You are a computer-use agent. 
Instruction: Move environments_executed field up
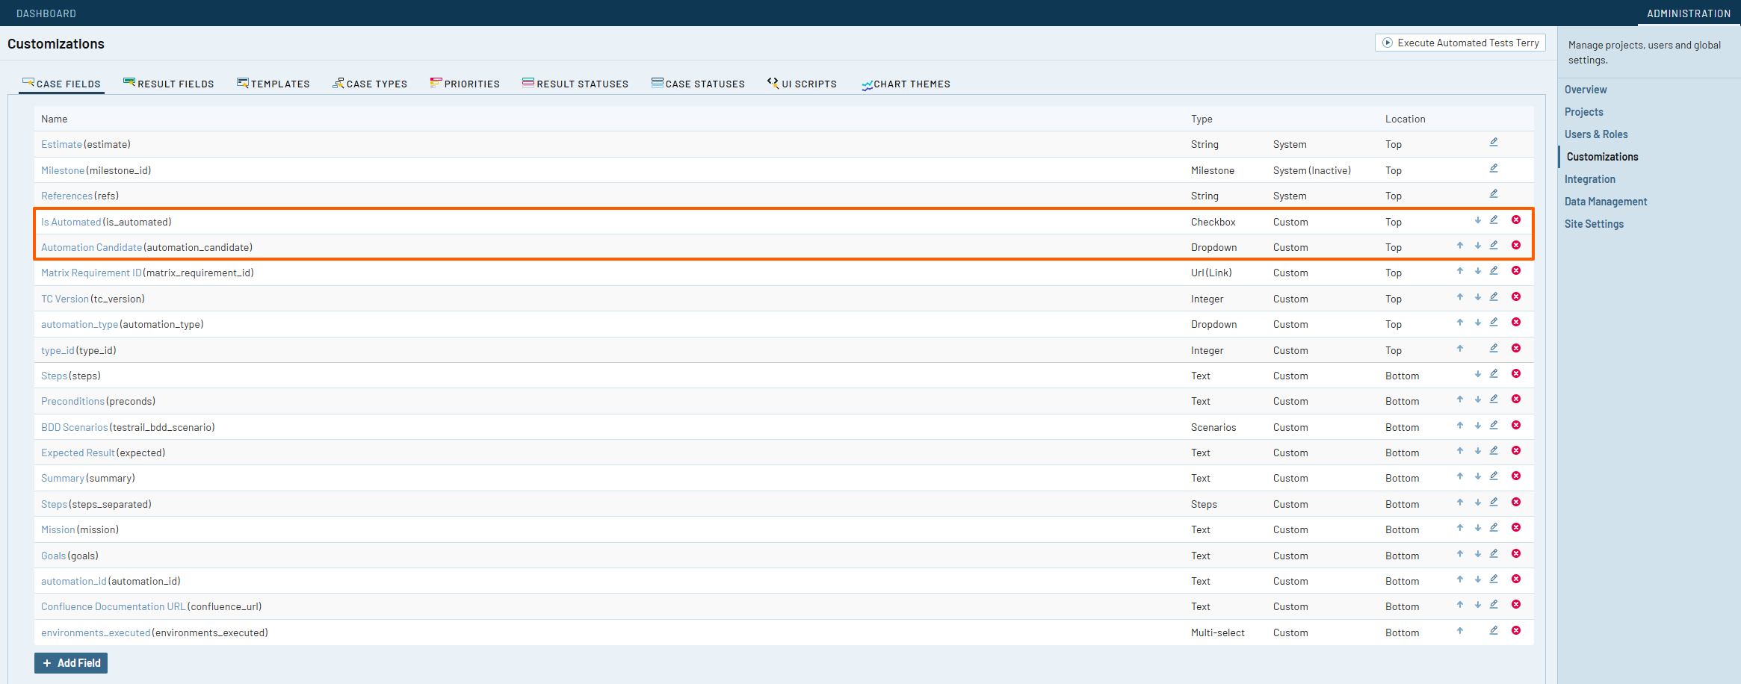pos(1459,631)
